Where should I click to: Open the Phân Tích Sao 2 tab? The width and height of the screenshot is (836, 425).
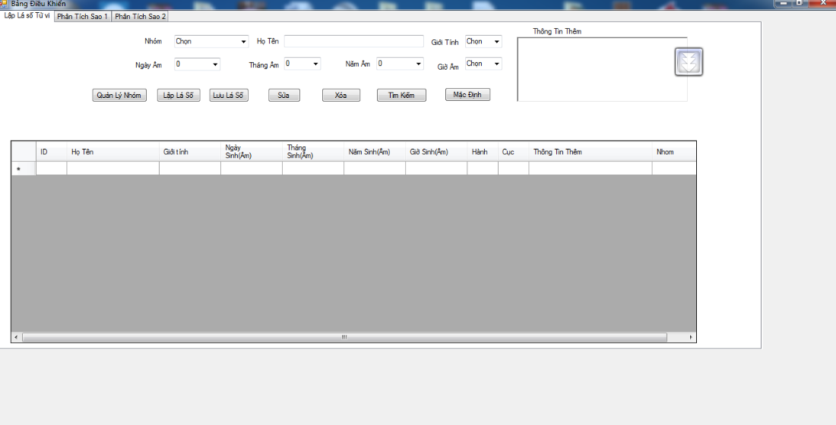coord(141,16)
